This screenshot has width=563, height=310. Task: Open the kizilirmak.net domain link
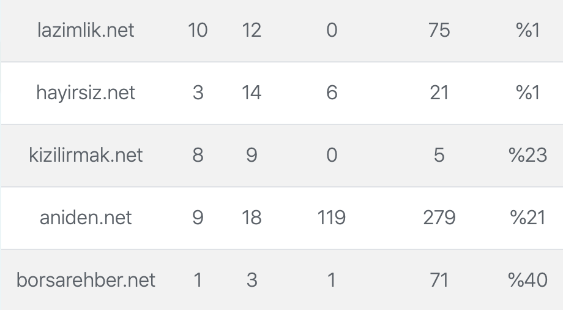pyautogui.click(x=86, y=155)
